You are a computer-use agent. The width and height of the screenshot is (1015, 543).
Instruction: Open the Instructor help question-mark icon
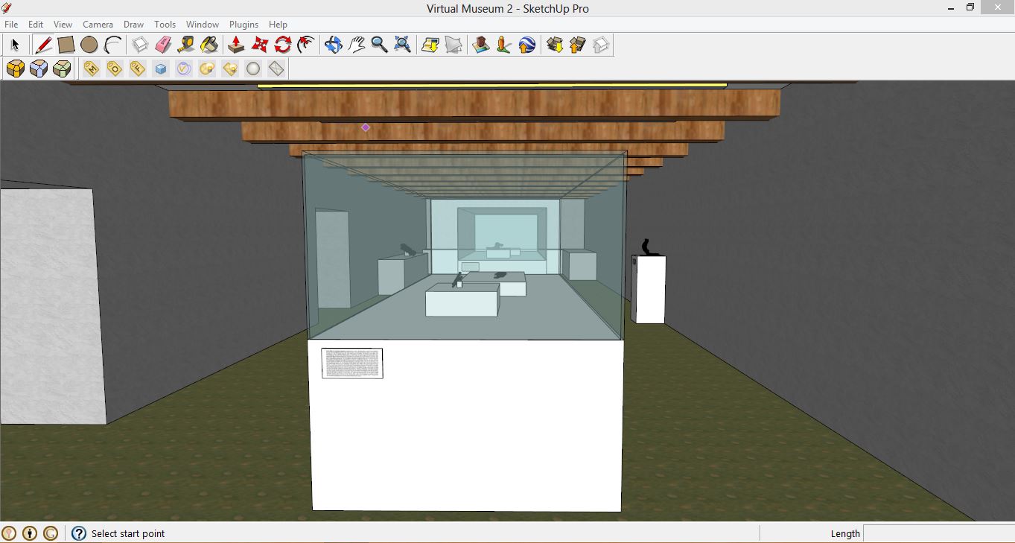pyautogui.click(x=79, y=533)
